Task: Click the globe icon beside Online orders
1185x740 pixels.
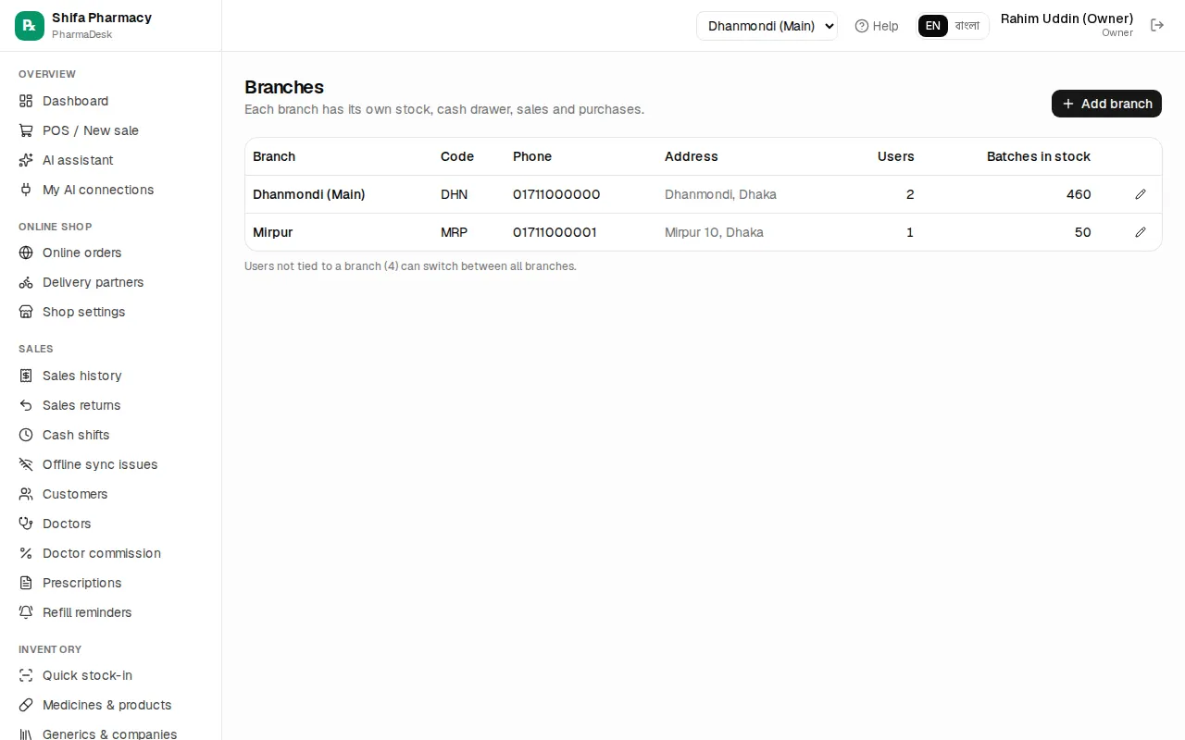Action: pos(26,253)
